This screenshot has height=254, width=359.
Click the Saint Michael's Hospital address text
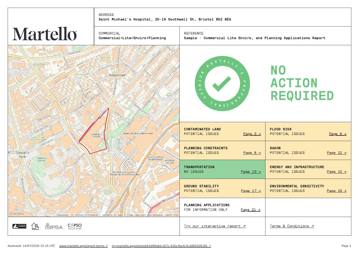point(165,19)
